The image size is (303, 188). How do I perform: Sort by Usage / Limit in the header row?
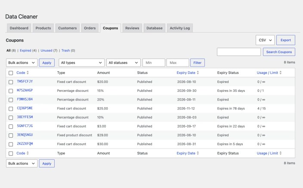(269, 73)
